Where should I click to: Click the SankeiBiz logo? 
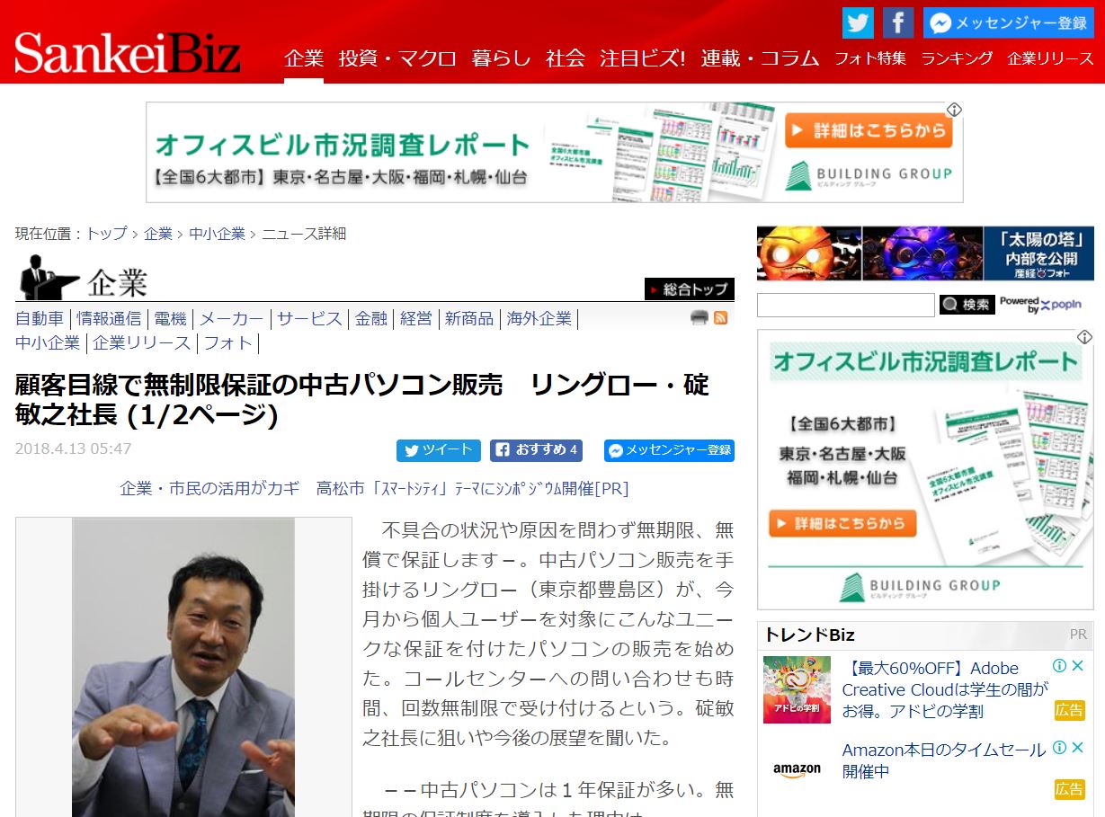[127, 52]
